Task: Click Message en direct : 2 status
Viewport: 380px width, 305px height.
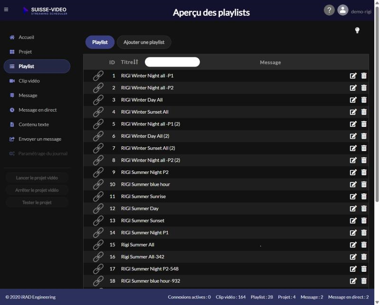Action: [348, 297]
